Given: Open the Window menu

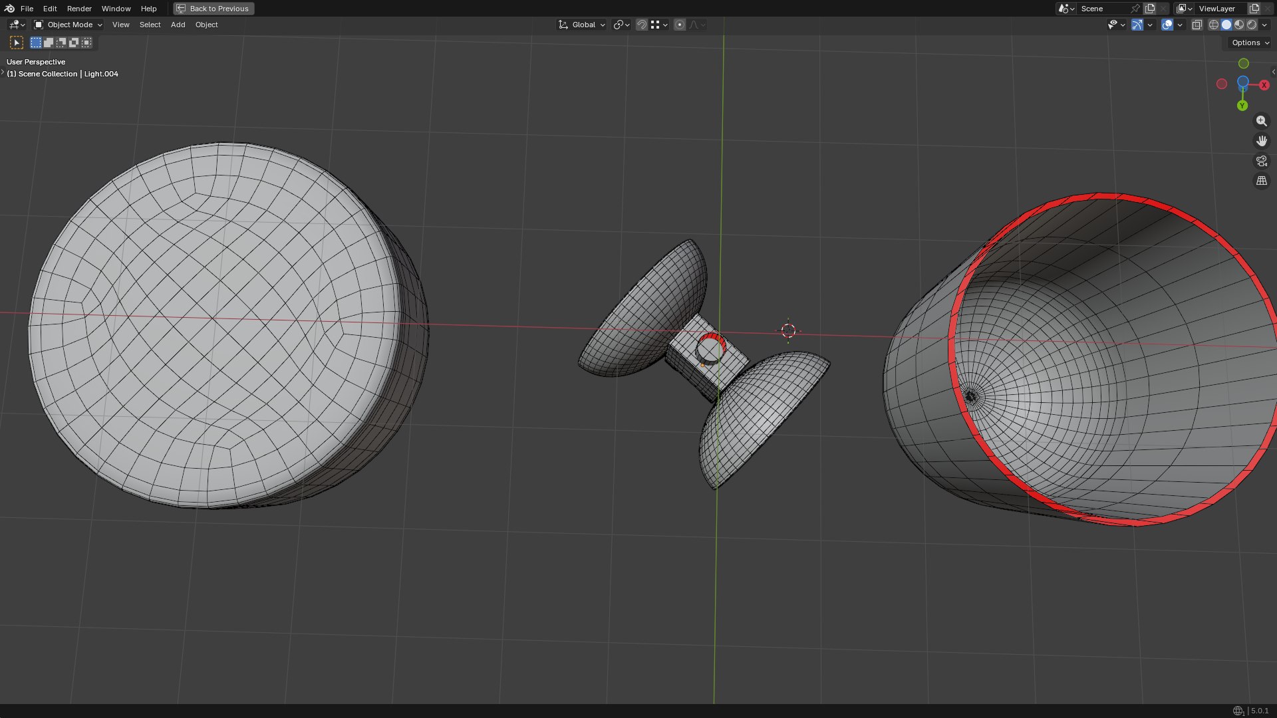Looking at the screenshot, I should pos(116,9).
